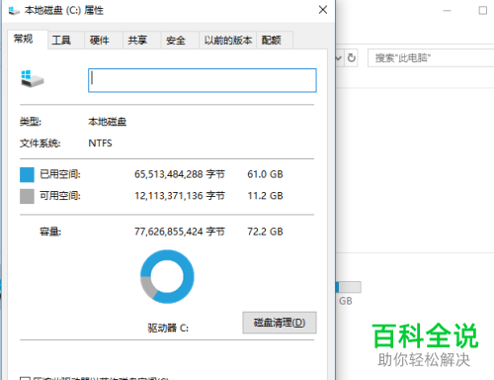Go to the 安全 tab
494x380 pixels.
(180, 41)
